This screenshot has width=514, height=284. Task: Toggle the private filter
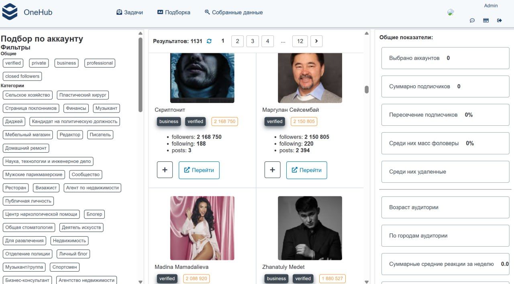39,63
